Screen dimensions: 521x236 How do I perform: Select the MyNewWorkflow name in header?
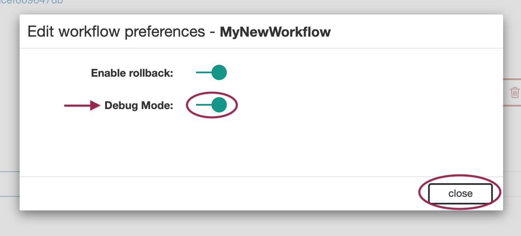[275, 32]
